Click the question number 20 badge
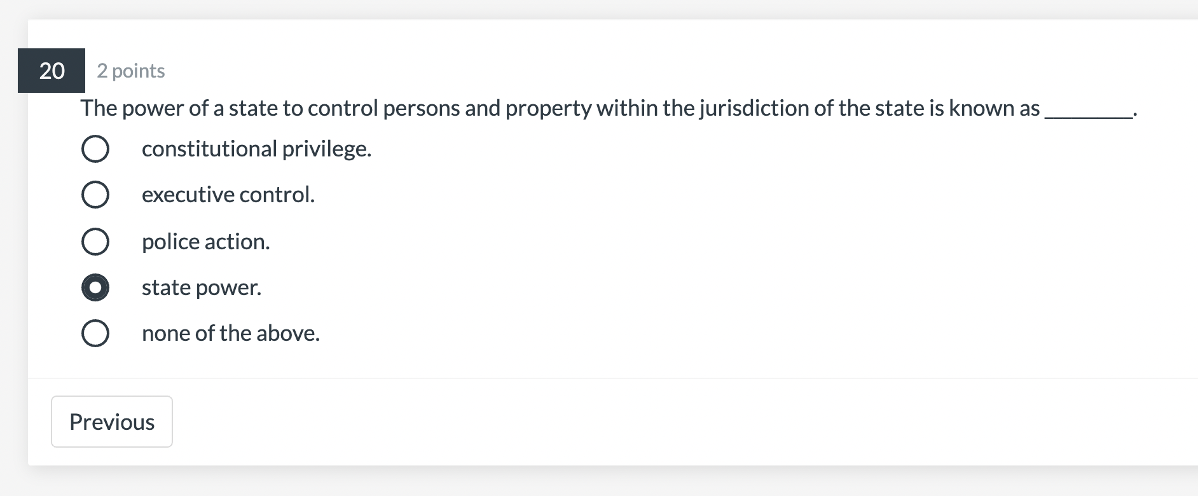 coord(52,71)
